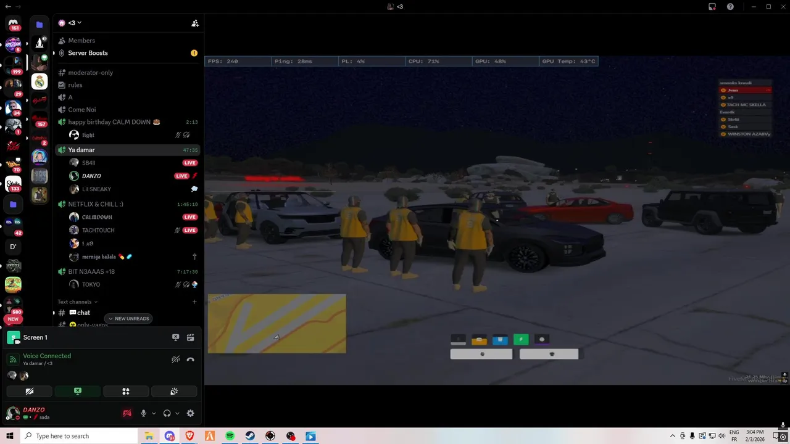Image resolution: width=790 pixels, height=444 pixels.
Task: Open Direct Messages home icon
Action: click(13, 23)
